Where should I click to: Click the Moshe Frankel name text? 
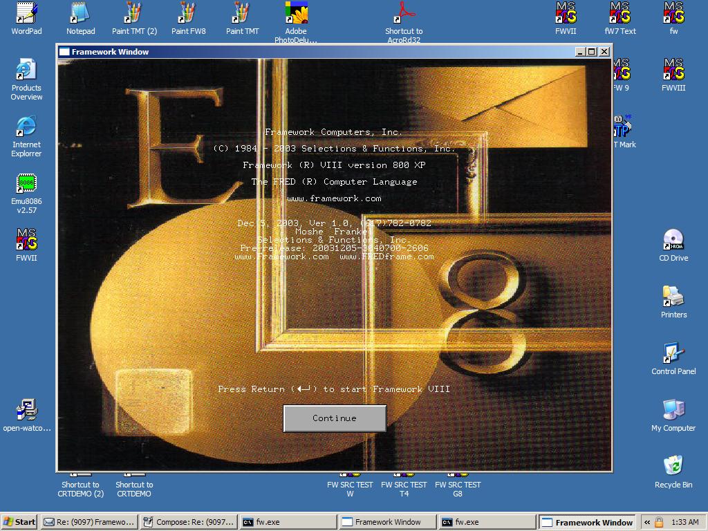tap(334, 231)
